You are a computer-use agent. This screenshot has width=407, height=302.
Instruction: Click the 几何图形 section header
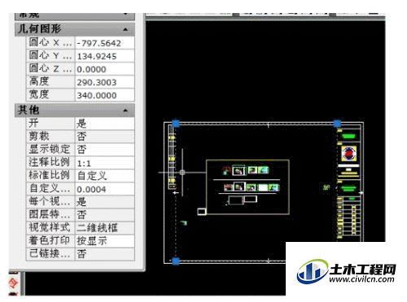click(x=75, y=29)
